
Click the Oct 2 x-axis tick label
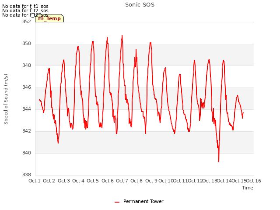click(x=49, y=181)
